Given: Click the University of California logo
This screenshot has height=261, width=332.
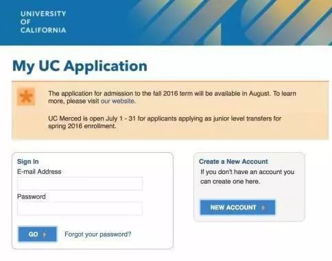Looking at the screenshot, I should [43, 22].
